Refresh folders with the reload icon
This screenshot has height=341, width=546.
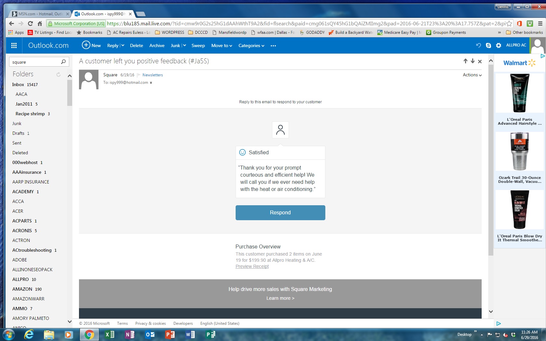coord(58,74)
